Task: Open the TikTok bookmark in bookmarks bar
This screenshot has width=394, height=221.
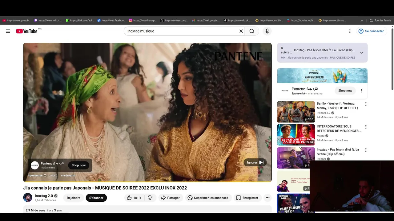Action: pos(238,21)
